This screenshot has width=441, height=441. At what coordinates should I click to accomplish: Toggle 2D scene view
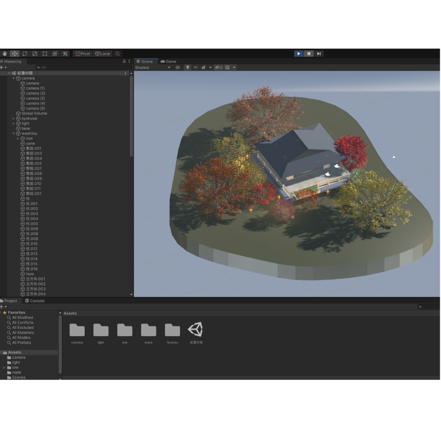pyautogui.click(x=177, y=68)
